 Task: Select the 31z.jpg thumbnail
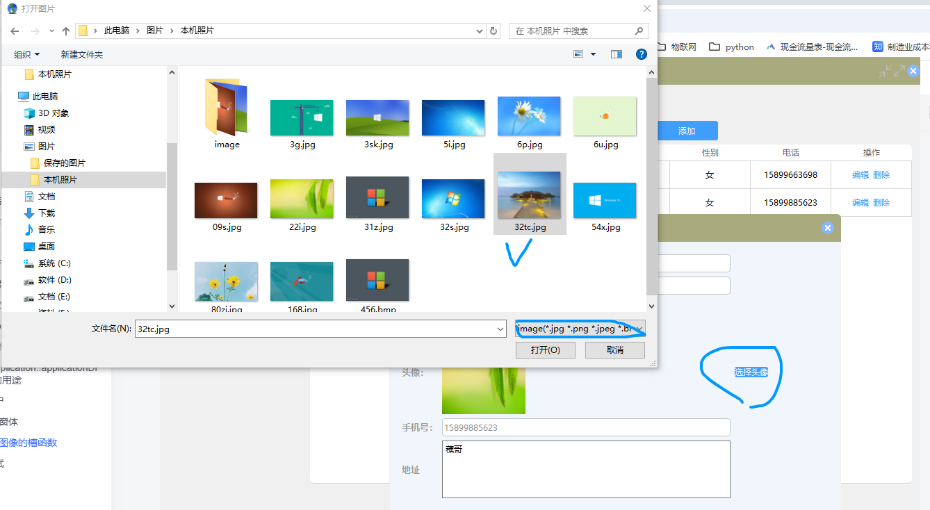click(377, 197)
